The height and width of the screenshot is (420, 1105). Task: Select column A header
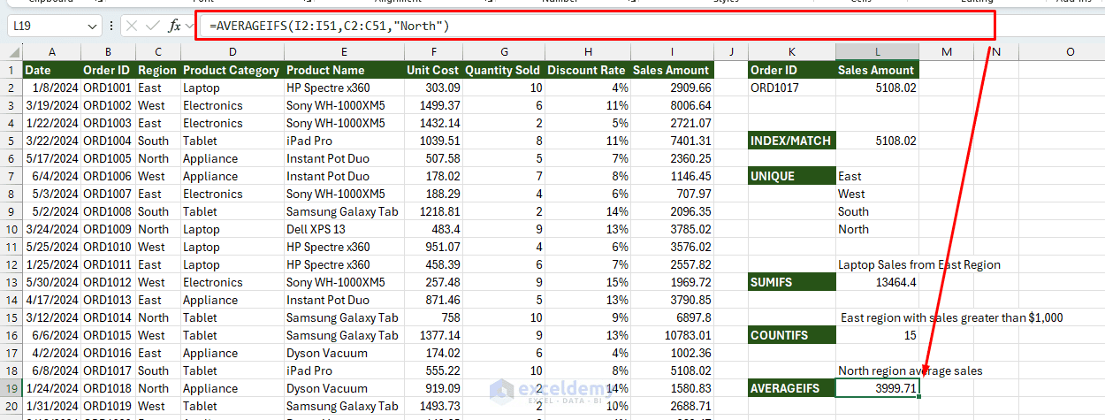[51, 52]
